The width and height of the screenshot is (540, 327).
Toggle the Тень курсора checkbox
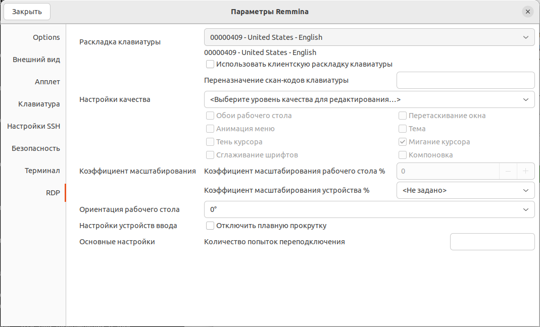pyautogui.click(x=210, y=142)
